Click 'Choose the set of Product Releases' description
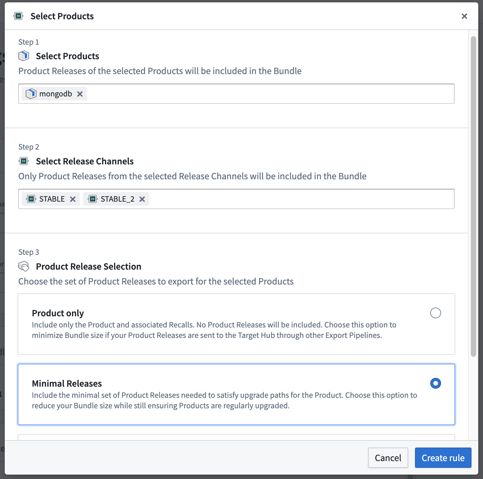483x479 pixels. click(x=156, y=281)
